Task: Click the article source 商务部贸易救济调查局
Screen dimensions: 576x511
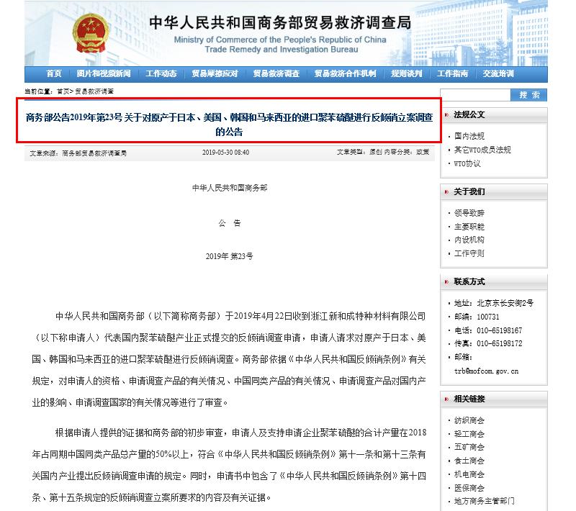Action: click(94, 153)
